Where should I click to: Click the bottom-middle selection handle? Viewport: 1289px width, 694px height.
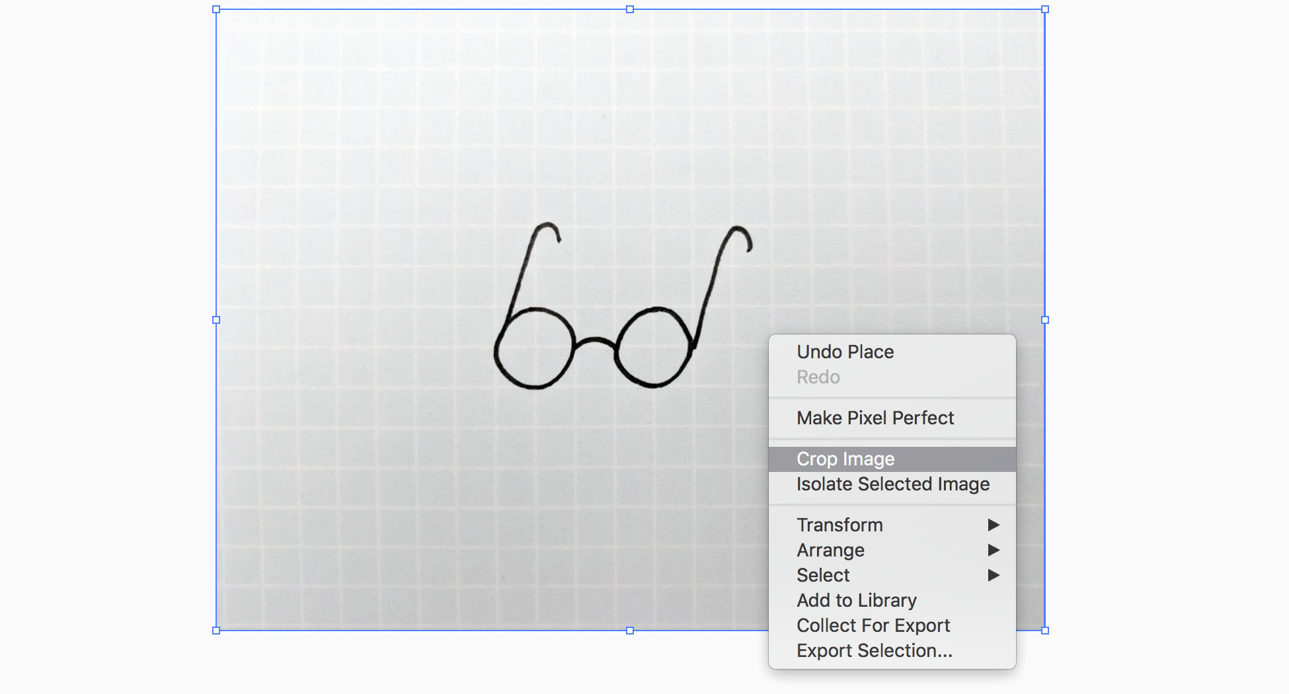(x=630, y=629)
